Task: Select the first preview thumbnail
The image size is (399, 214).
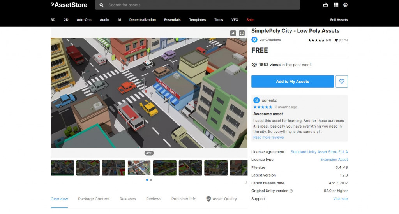Action: [62, 168]
